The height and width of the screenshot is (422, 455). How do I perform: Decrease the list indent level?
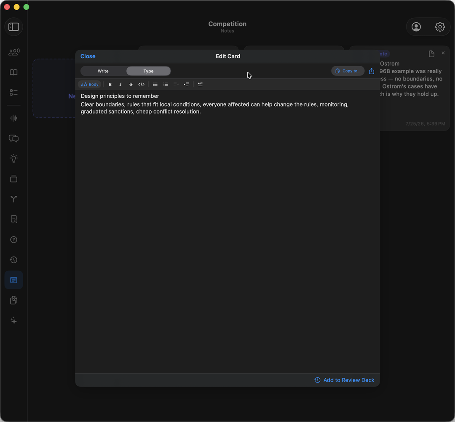coord(176,84)
